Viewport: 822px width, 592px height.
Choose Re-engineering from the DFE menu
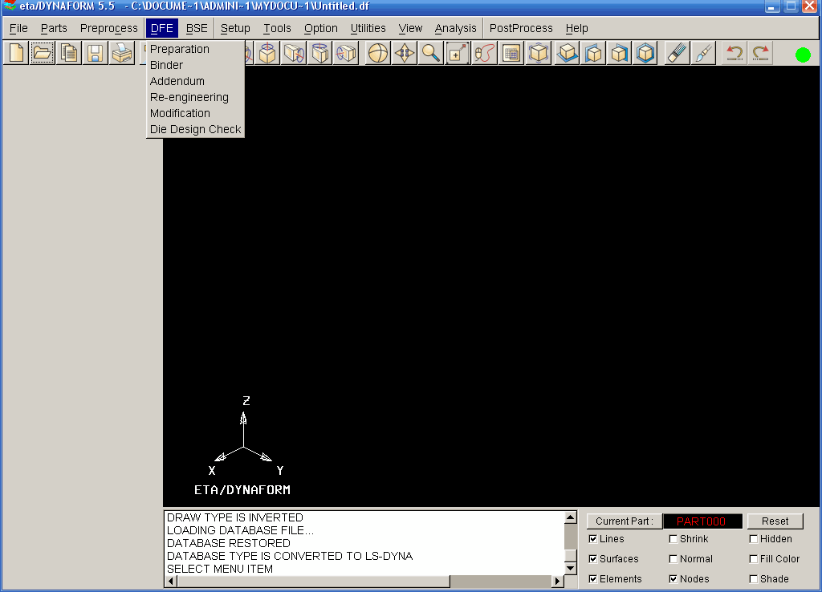point(189,97)
